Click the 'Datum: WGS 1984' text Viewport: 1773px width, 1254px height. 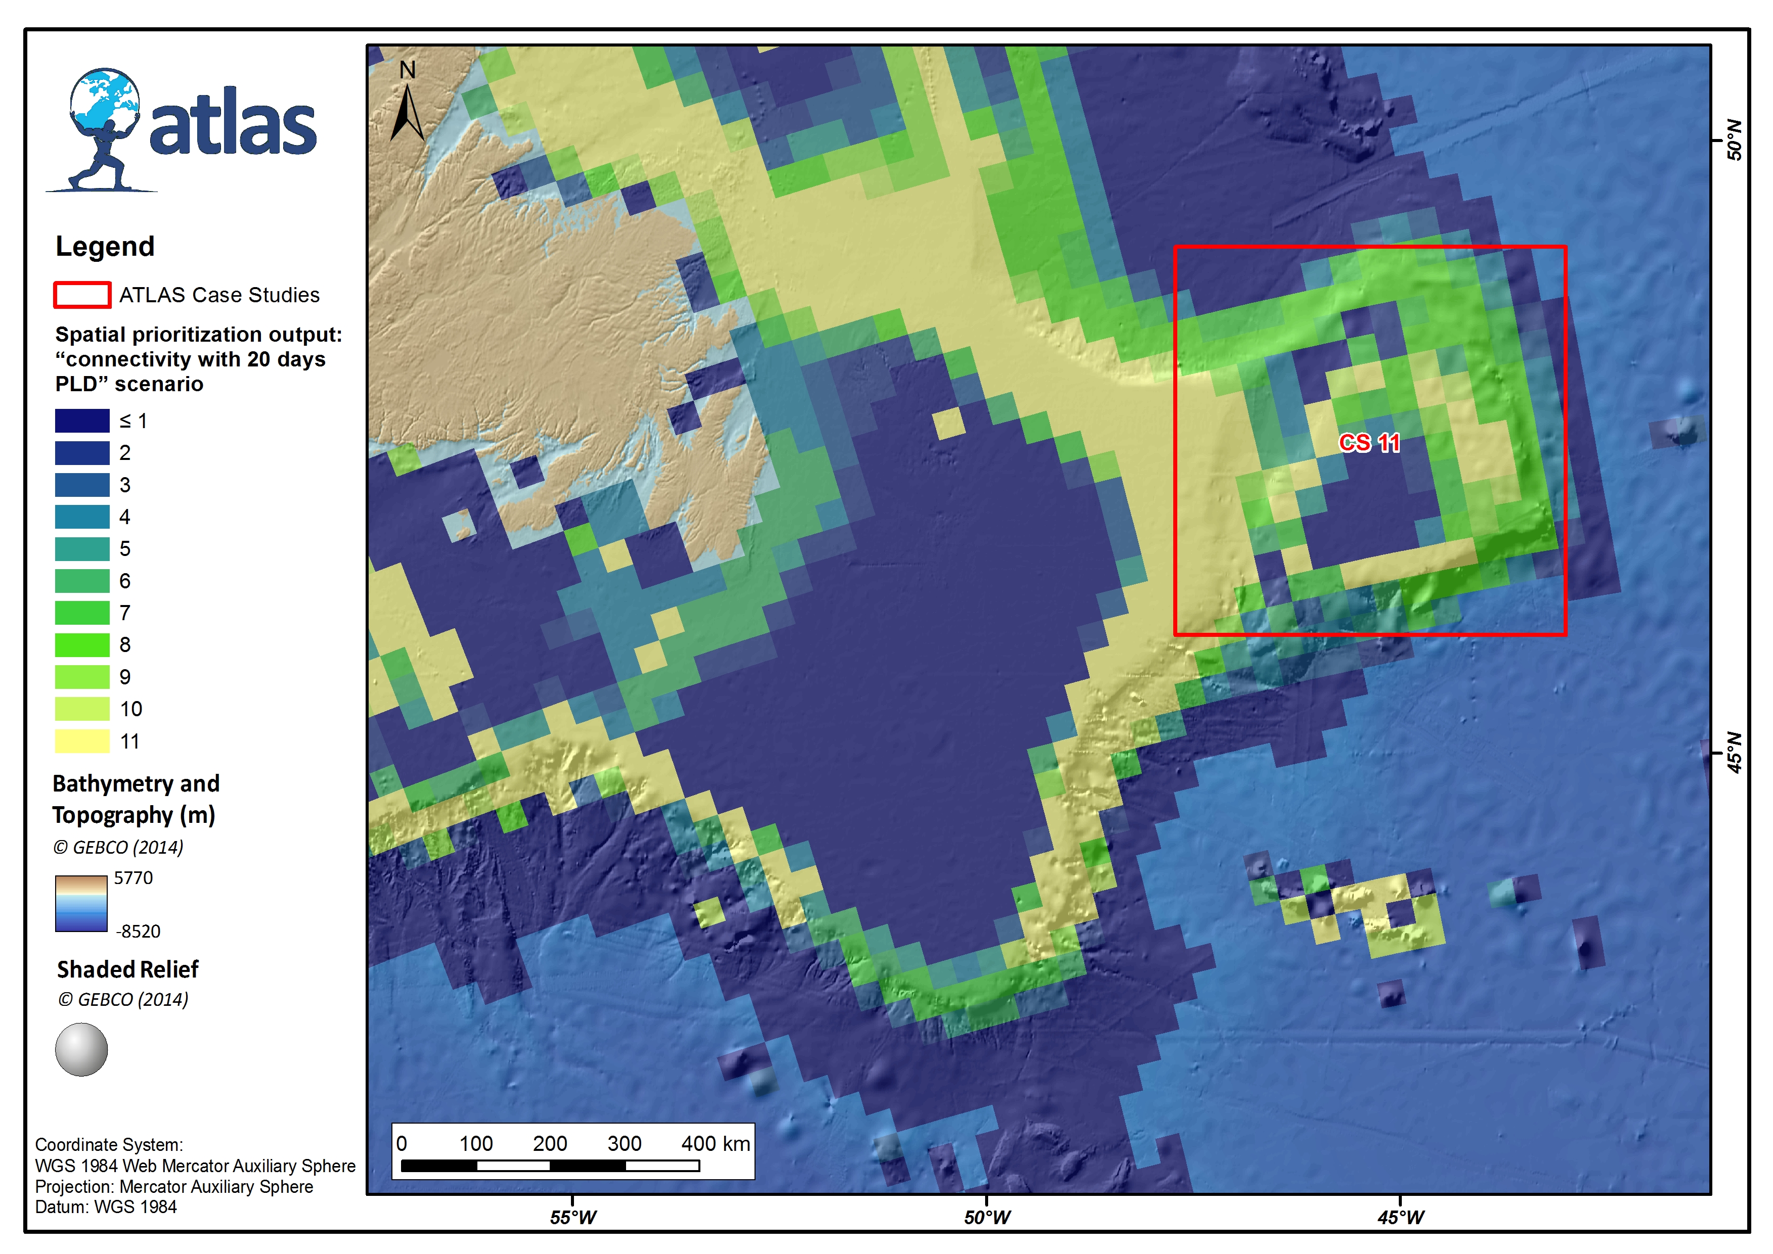(106, 1206)
